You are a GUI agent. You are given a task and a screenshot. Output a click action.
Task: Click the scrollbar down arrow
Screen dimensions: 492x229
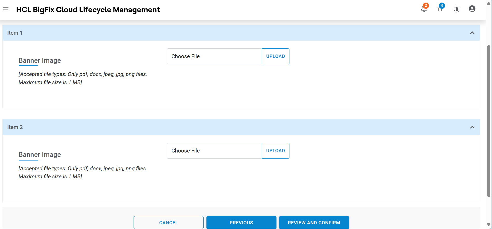coord(489,225)
